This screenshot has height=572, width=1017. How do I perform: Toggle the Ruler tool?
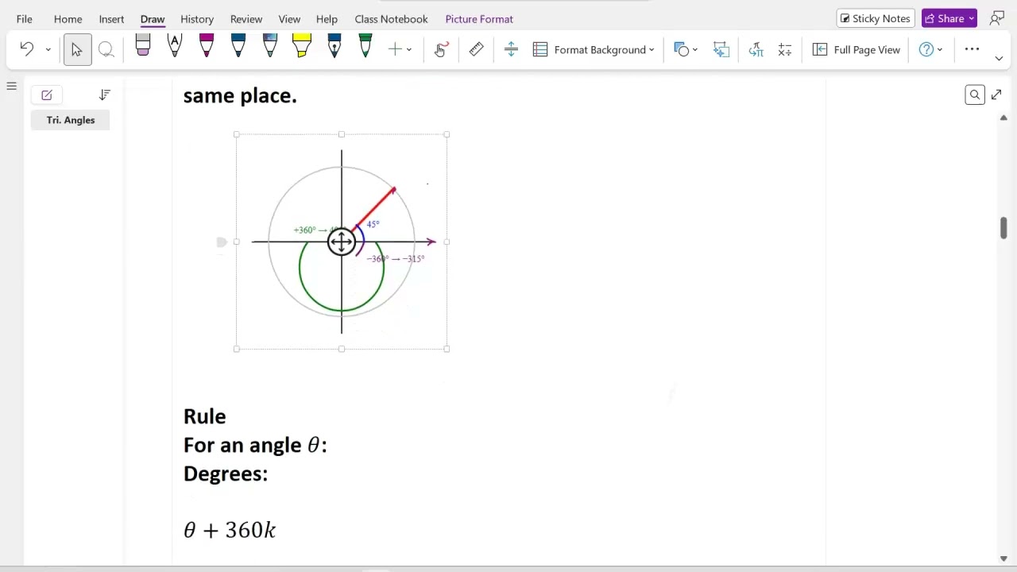point(476,49)
